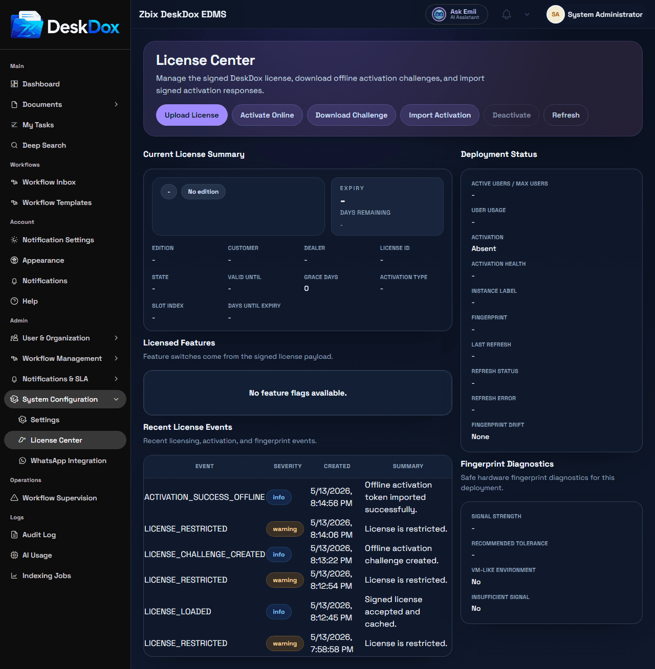Click the Deep Search magnifier icon
655x669 pixels.
[x=14, y=145]
